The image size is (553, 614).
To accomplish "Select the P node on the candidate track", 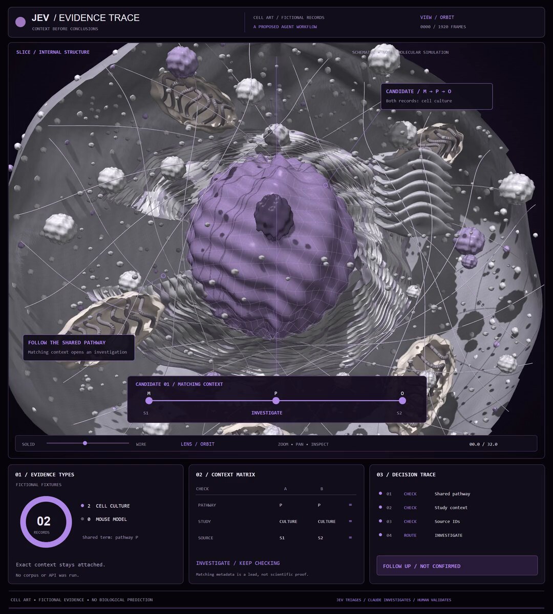I will click(276, 401).
